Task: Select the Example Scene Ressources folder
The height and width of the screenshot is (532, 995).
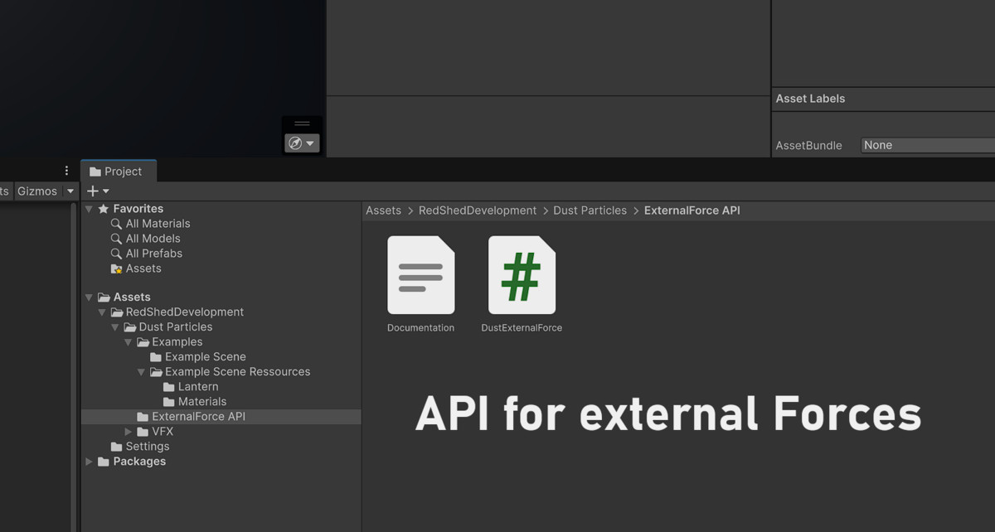Action: click(x=238, y=371)
